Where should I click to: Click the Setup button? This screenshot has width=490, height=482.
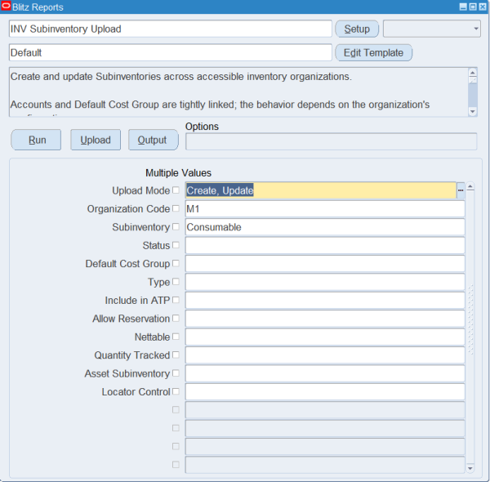pyautogui.click(x=357, y=29)
